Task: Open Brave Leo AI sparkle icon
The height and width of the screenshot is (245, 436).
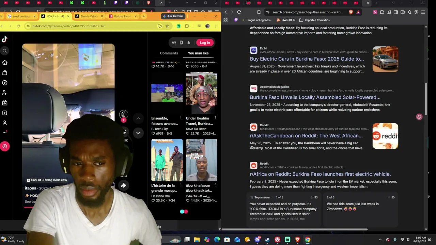Action: 409,12
